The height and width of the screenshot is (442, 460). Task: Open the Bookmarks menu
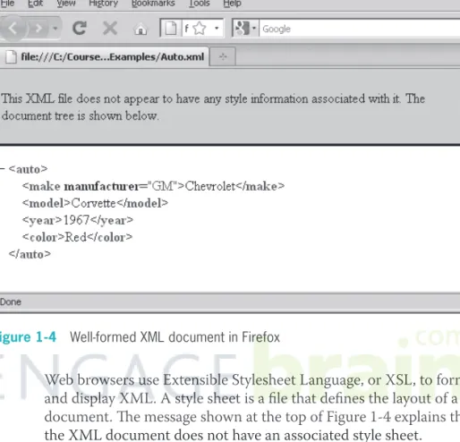coord(153,4)
